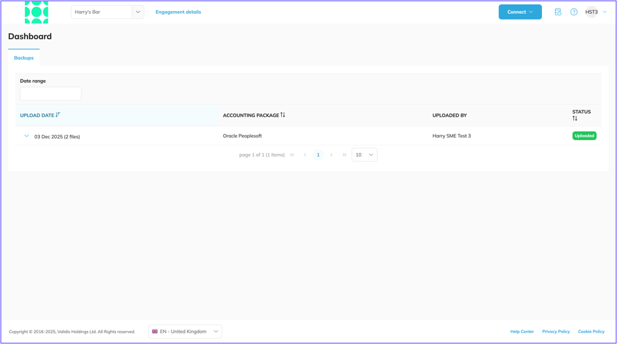
Task: Sort by Upload Date sort icon
Action: pos(58,115)
